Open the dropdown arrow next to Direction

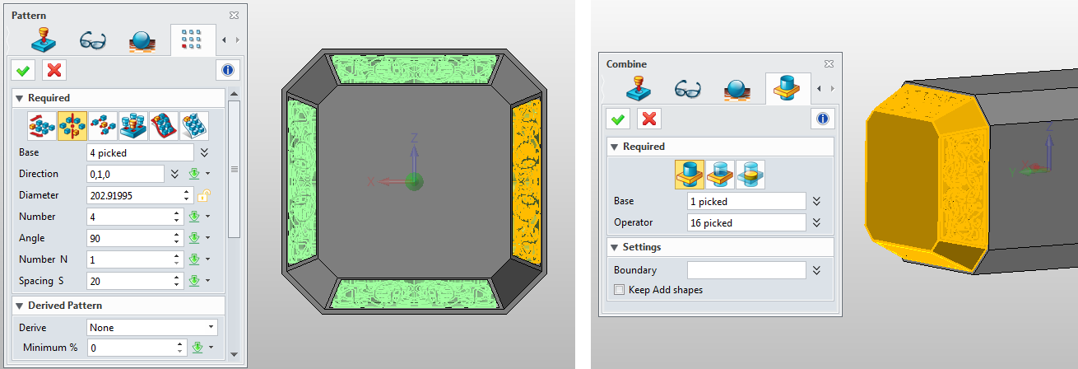pos(208,174)
